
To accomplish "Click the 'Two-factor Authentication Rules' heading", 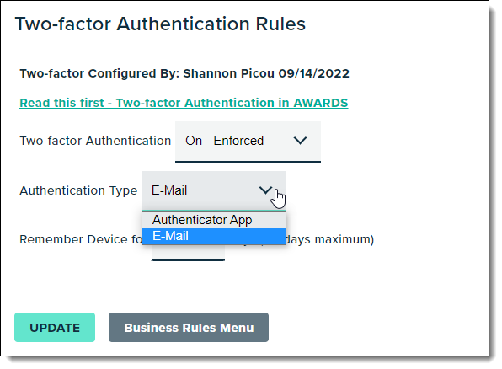I will (x=160, y=24).
